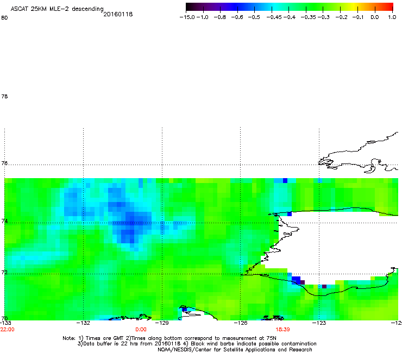
Task: Click the red end of the color scale
Action: (389, 7)
